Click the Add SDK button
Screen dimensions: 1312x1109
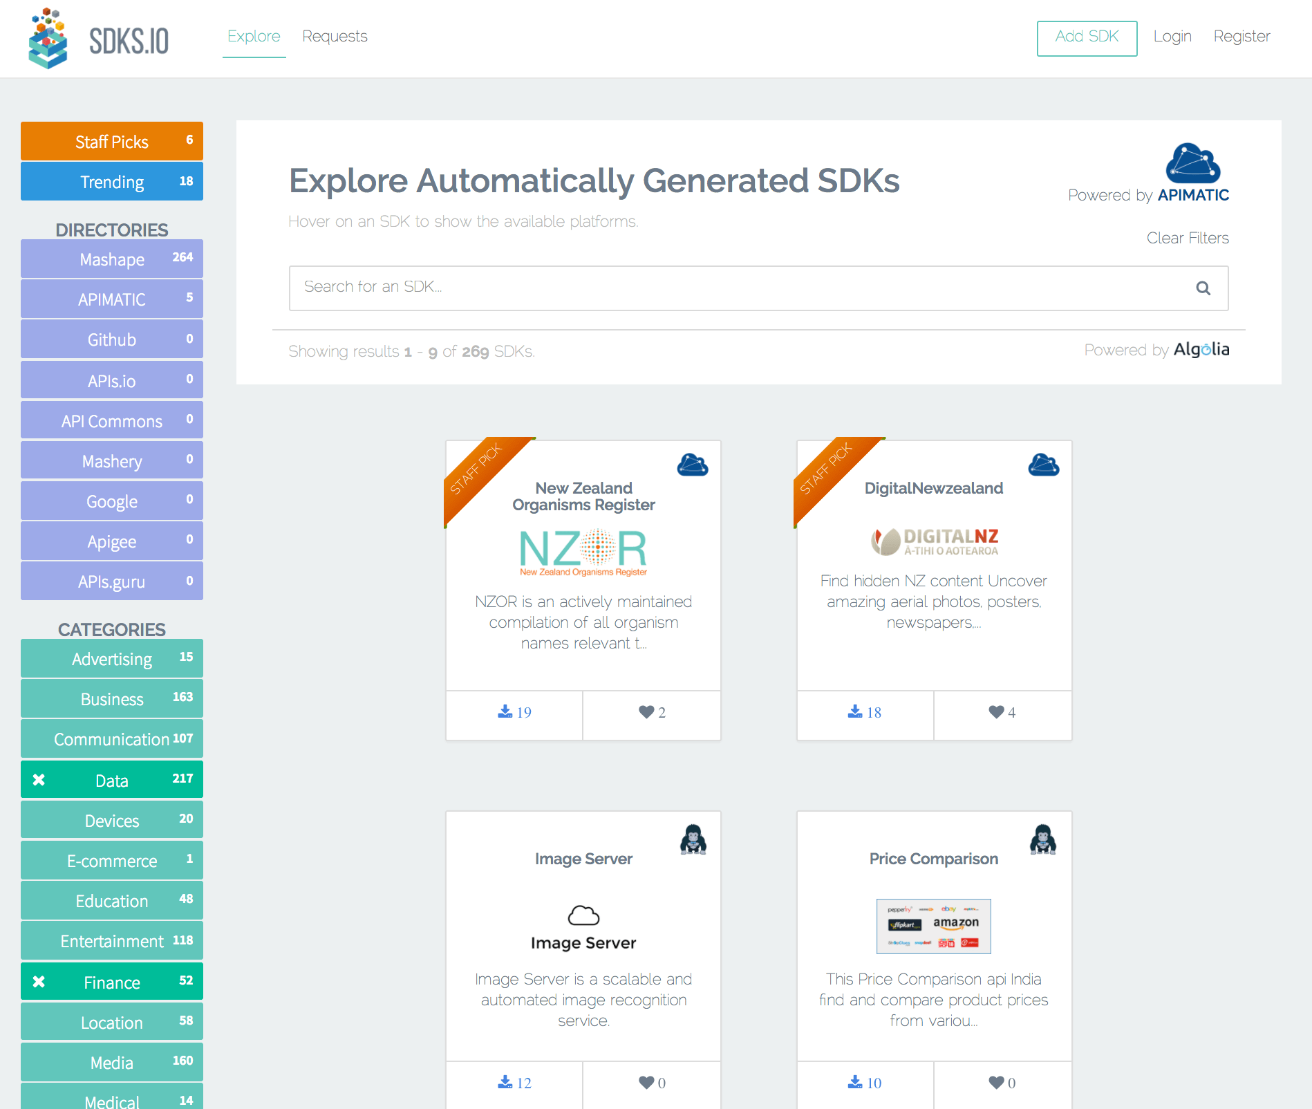(x=1087, y=39)
